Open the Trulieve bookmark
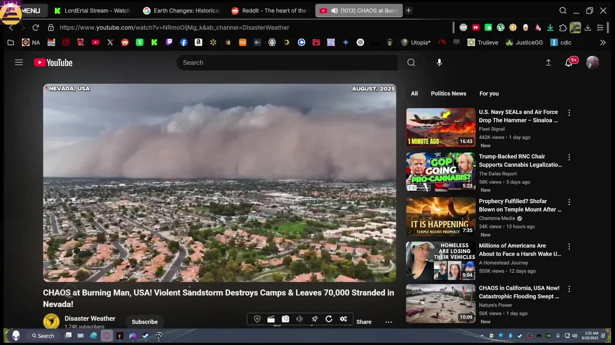The image size is (615, 345). click(483, 42)
